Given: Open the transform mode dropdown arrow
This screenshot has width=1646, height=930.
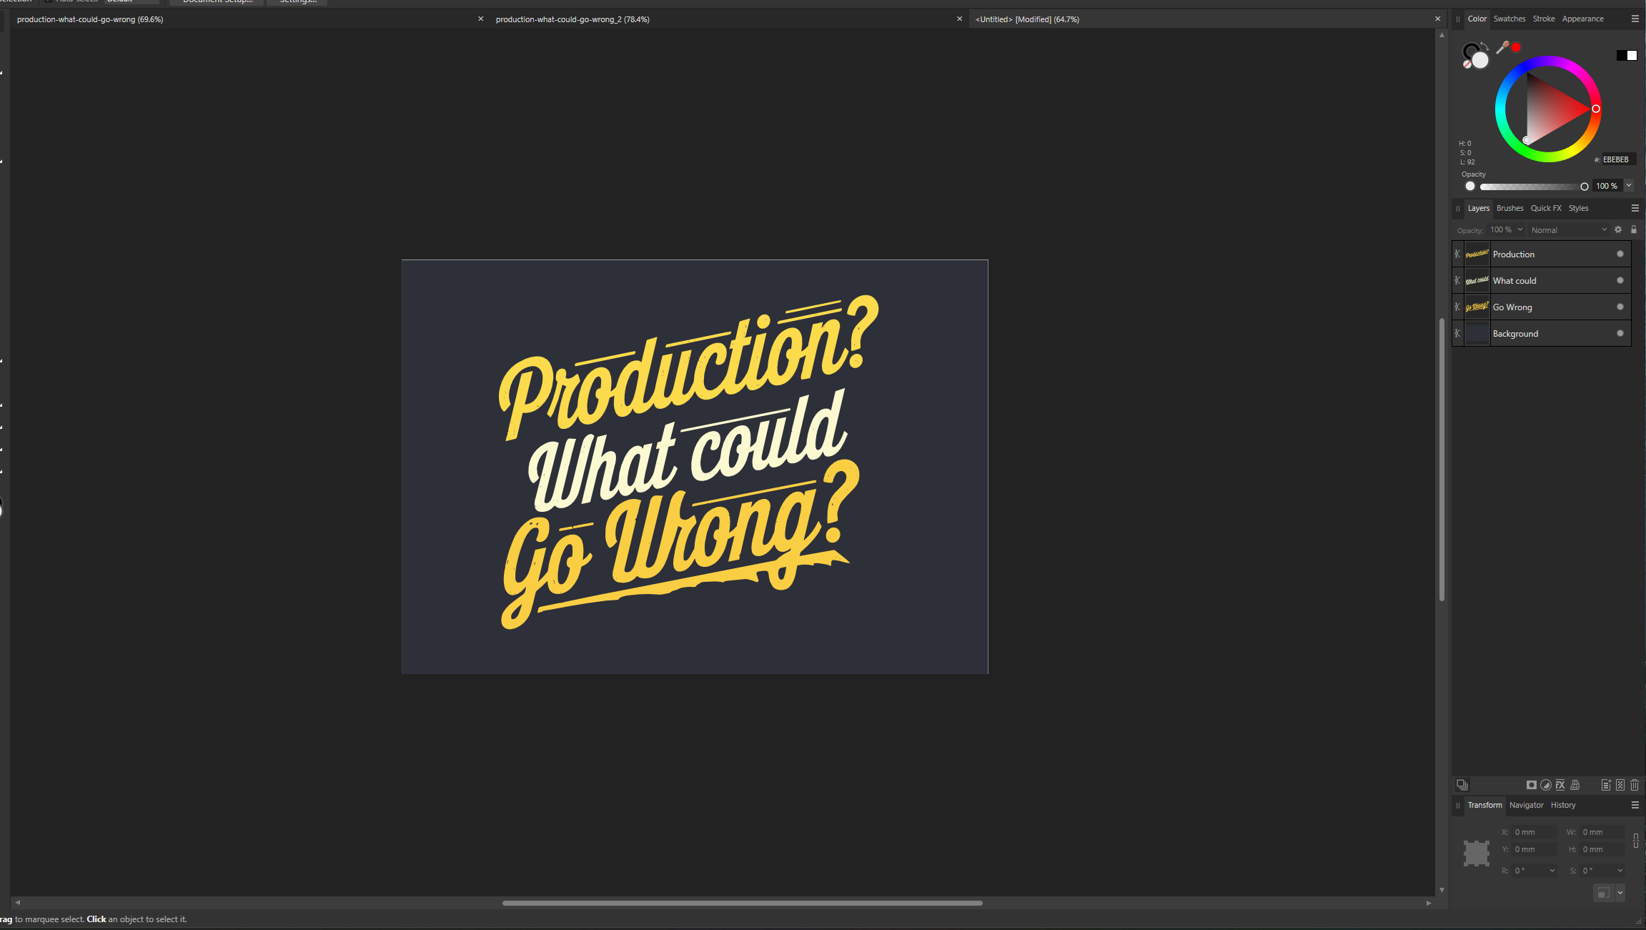Looking at the screenshot, I should click(x=1620, y=892).
